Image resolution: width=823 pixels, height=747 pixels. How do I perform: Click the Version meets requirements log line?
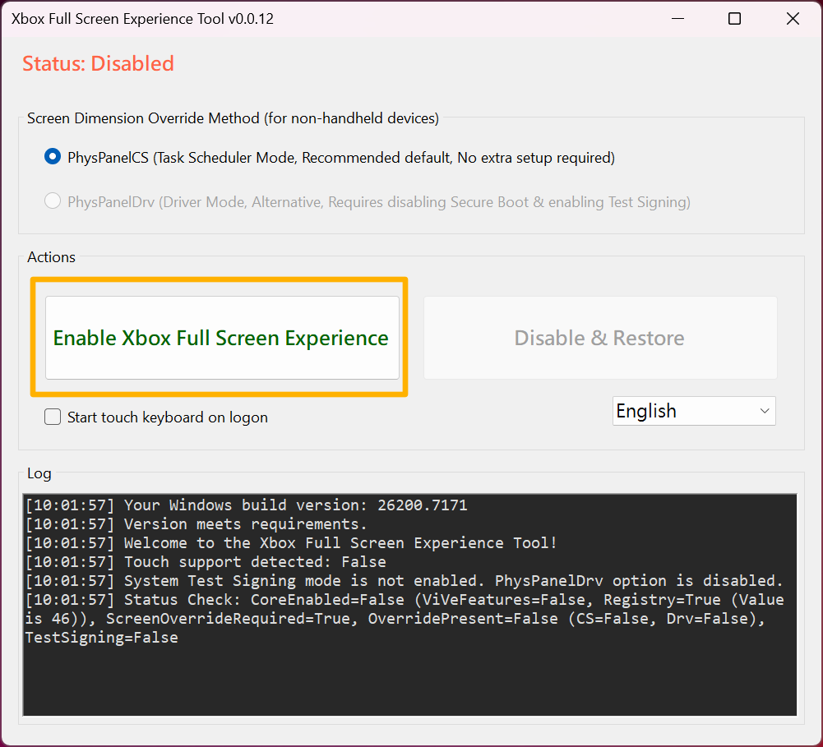197,524
